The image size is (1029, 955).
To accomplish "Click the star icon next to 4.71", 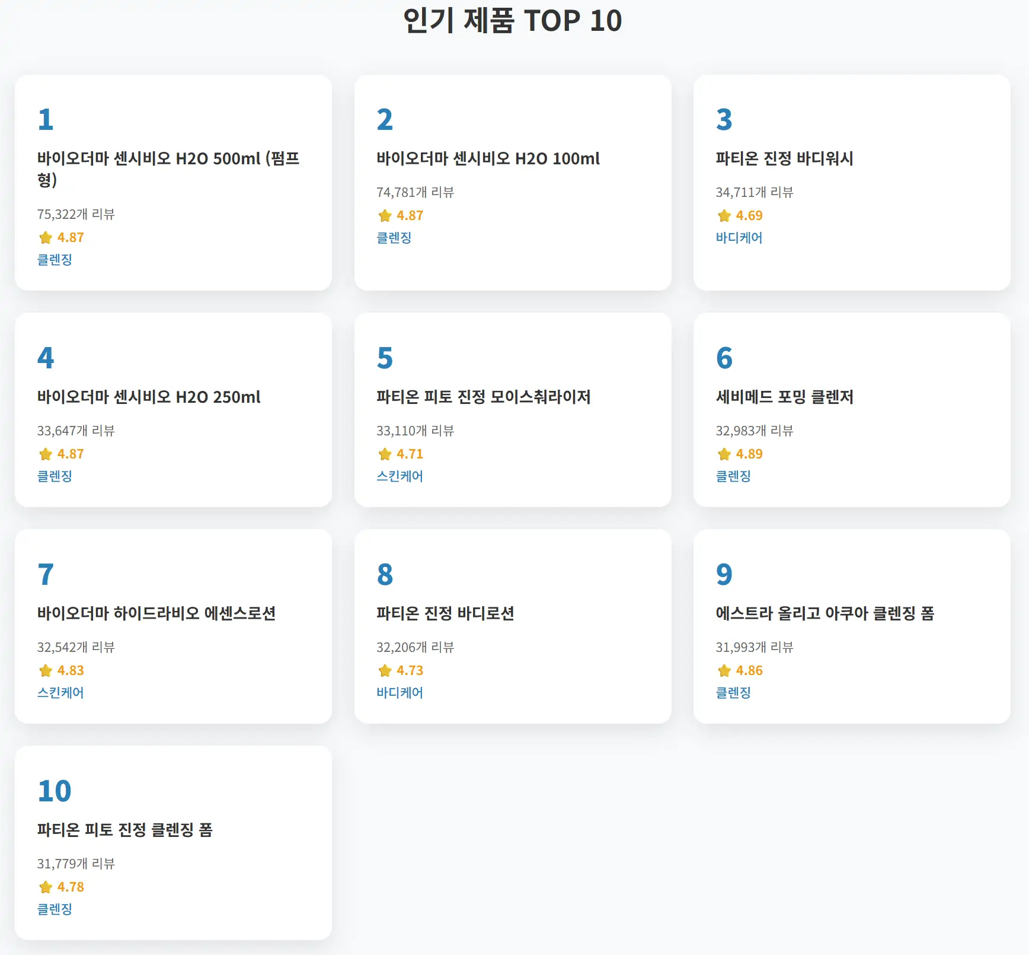I will pos(385,454).
